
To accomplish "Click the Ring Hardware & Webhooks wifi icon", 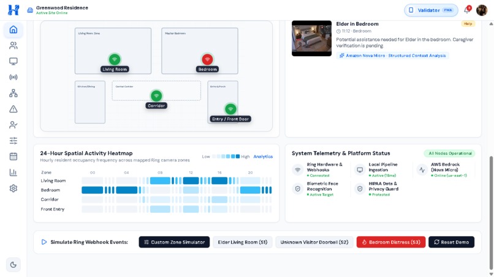I will click(297, 170).
